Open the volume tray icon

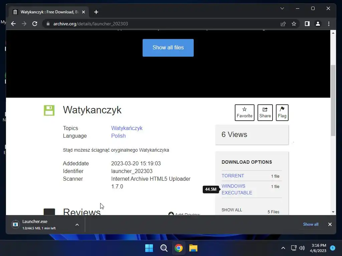(x=302, y=248)
